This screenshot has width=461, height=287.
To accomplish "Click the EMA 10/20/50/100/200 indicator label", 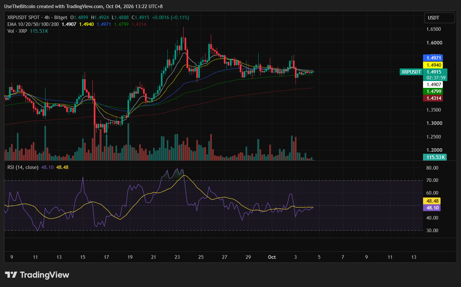I will point(33,24).
